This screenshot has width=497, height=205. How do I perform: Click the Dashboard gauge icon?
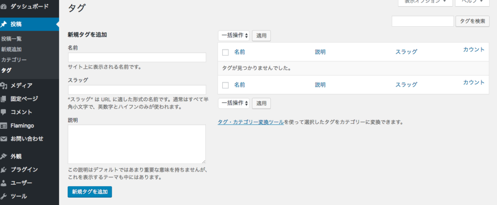pyautogui.click(x=4, y=7)
